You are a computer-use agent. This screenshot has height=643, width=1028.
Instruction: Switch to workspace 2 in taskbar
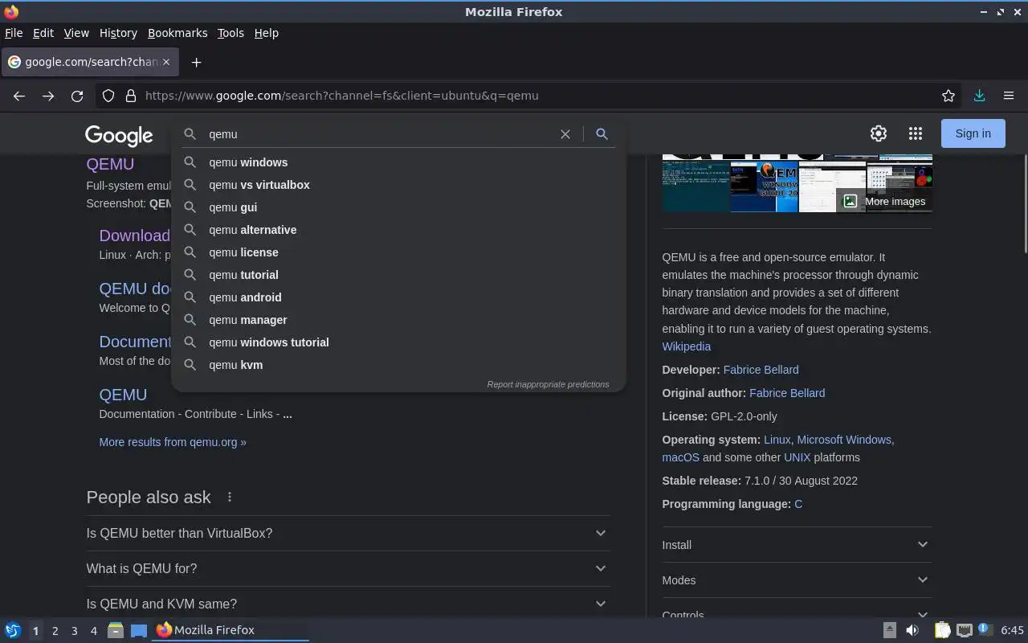pyautogui.click(x=55, y=631)
